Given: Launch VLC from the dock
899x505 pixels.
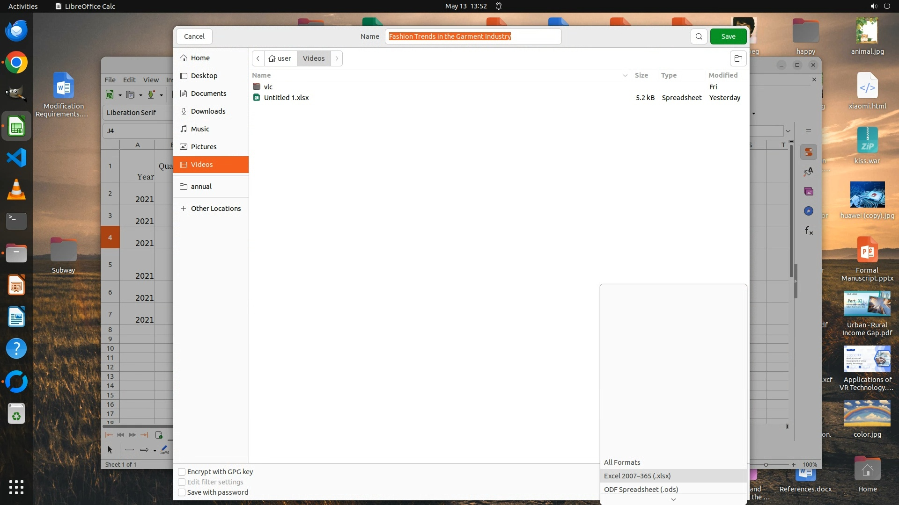Looking at the screenshot, I should click(x=16, y=189).
